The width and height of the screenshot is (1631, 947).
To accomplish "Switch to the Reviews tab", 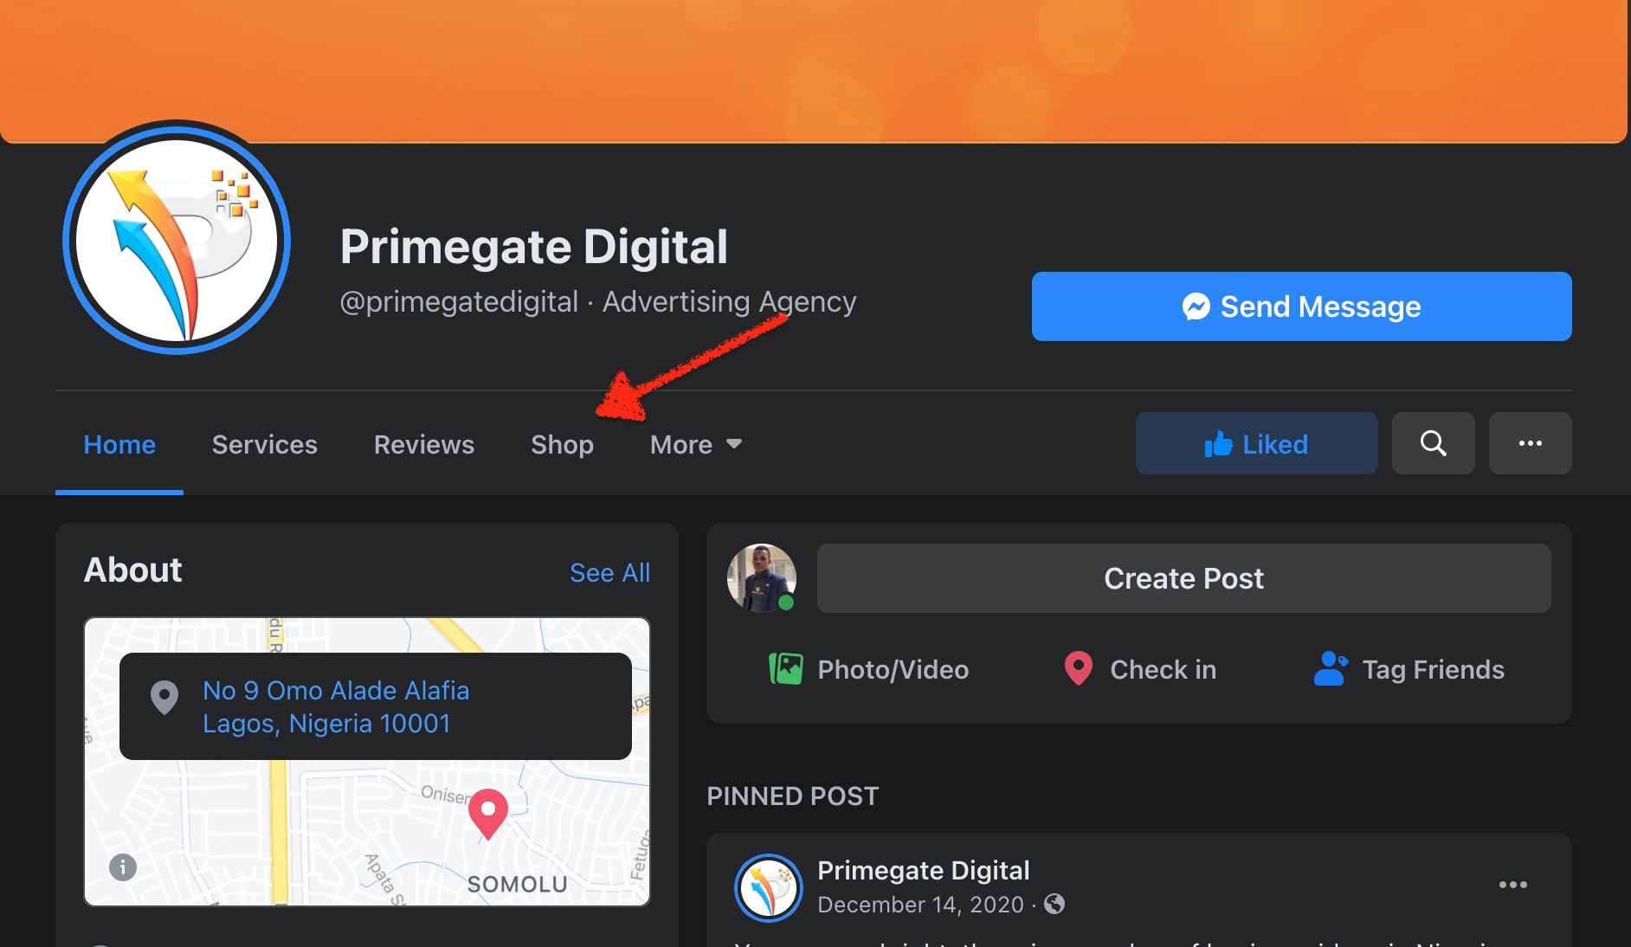I will [x=424, y=444].
